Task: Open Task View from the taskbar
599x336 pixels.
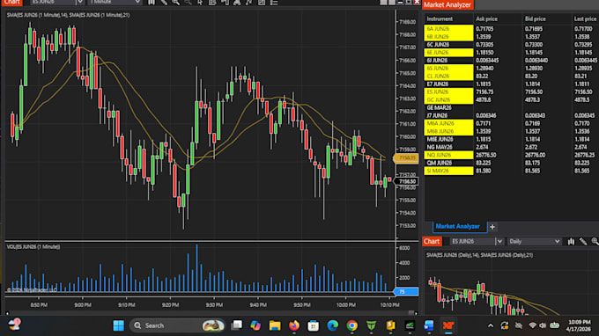Action: (x=237, y=325)
